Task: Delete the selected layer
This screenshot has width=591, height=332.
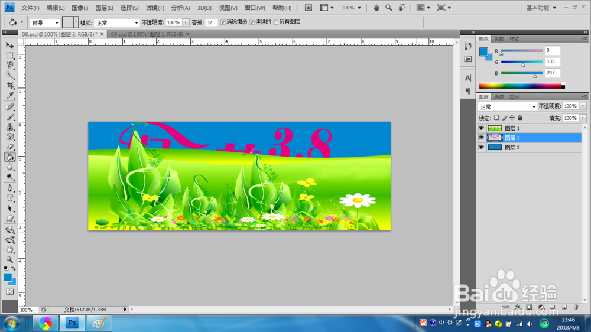Action: coord(576,307)
